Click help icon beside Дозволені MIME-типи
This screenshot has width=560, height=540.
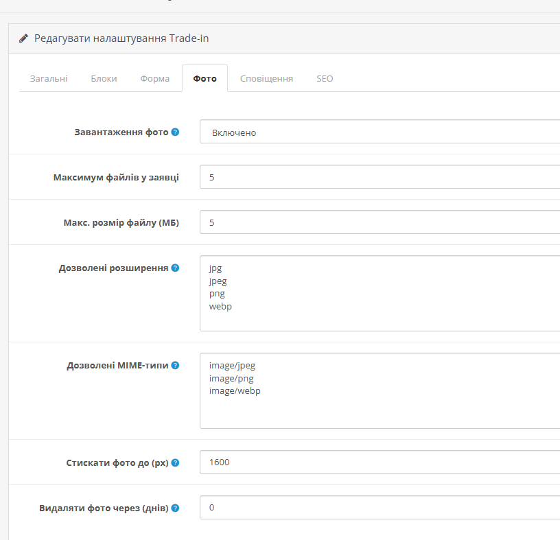coord(175,365)
